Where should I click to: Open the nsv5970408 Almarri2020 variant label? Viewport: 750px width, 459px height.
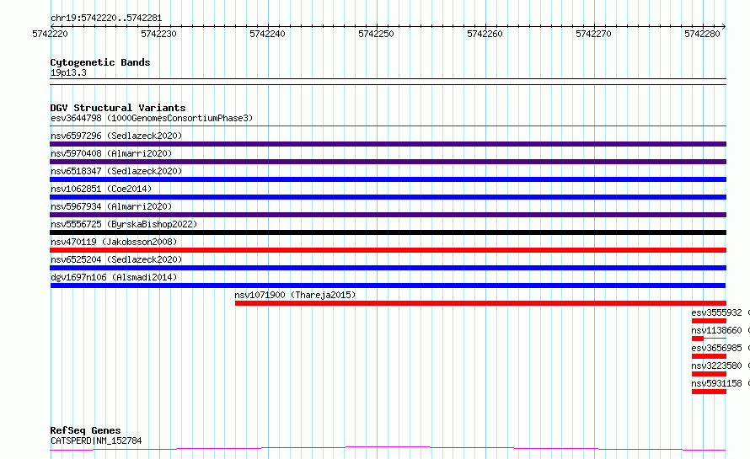pyautogui.click(x=111, y=153)
